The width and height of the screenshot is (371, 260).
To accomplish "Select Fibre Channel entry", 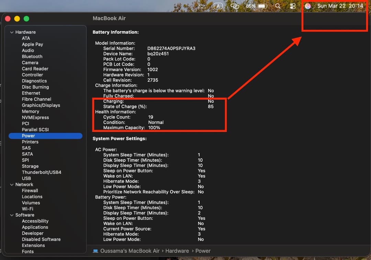I will click(36, 99).
